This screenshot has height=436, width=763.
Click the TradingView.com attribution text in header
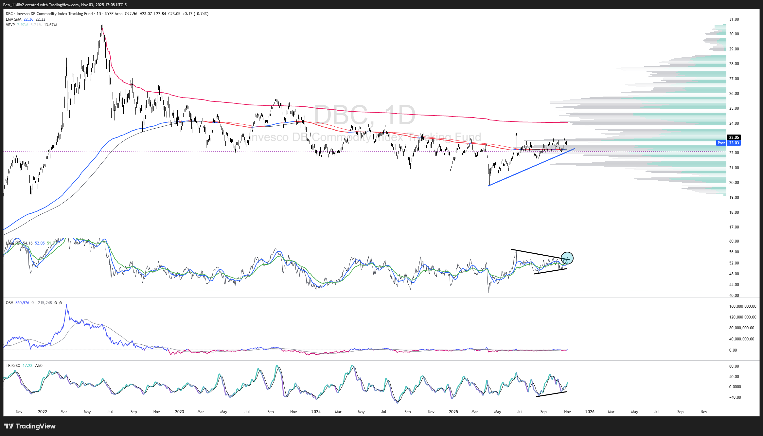64,5
